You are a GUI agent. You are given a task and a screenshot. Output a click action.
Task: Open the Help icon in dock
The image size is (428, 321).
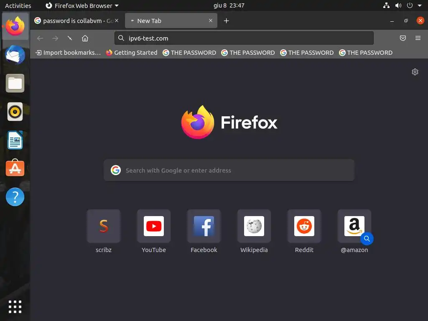[15, 197]
